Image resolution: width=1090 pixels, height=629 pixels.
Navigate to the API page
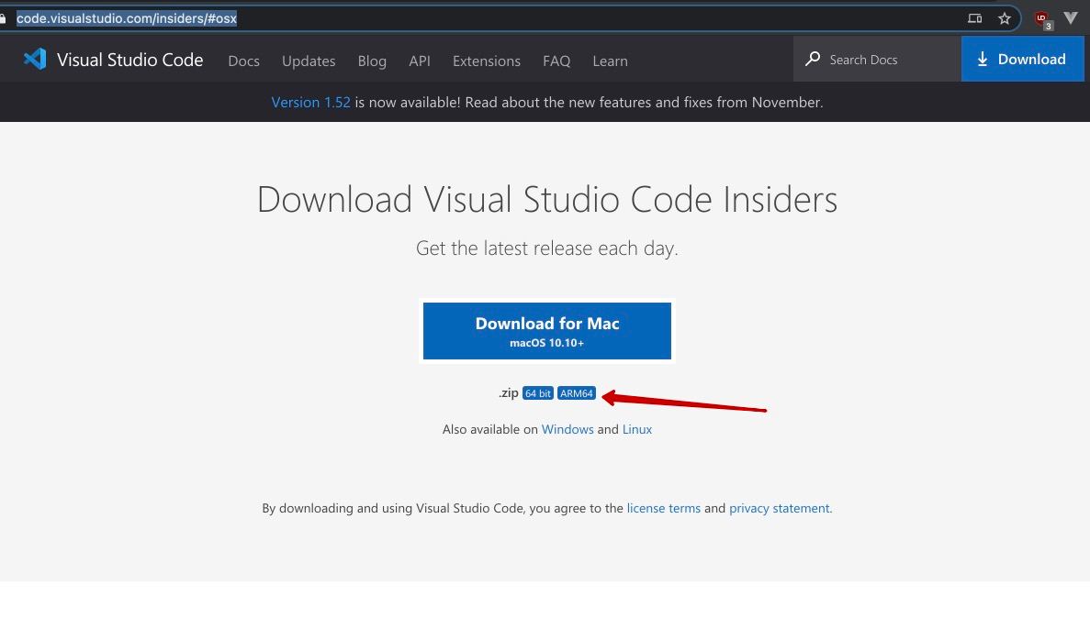(419, 61)
